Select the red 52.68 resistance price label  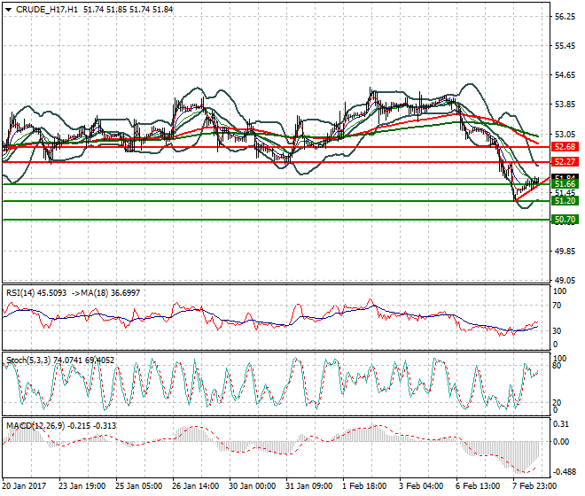(565, 146)
